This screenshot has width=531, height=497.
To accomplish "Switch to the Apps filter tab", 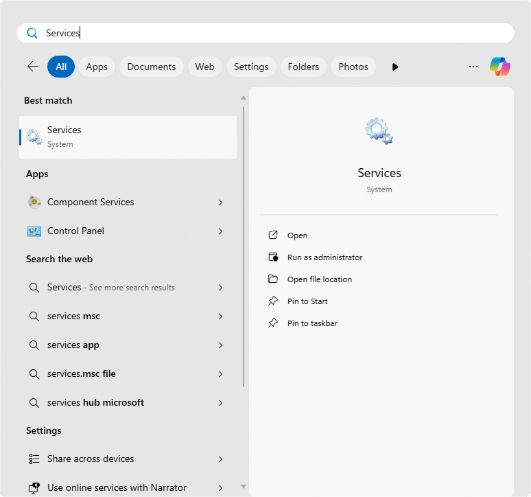I will click(x=97, y=67).
